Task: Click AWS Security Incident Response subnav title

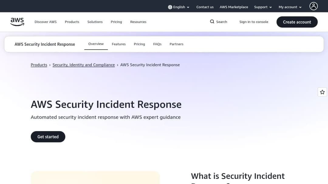Action: coord(45,44)
